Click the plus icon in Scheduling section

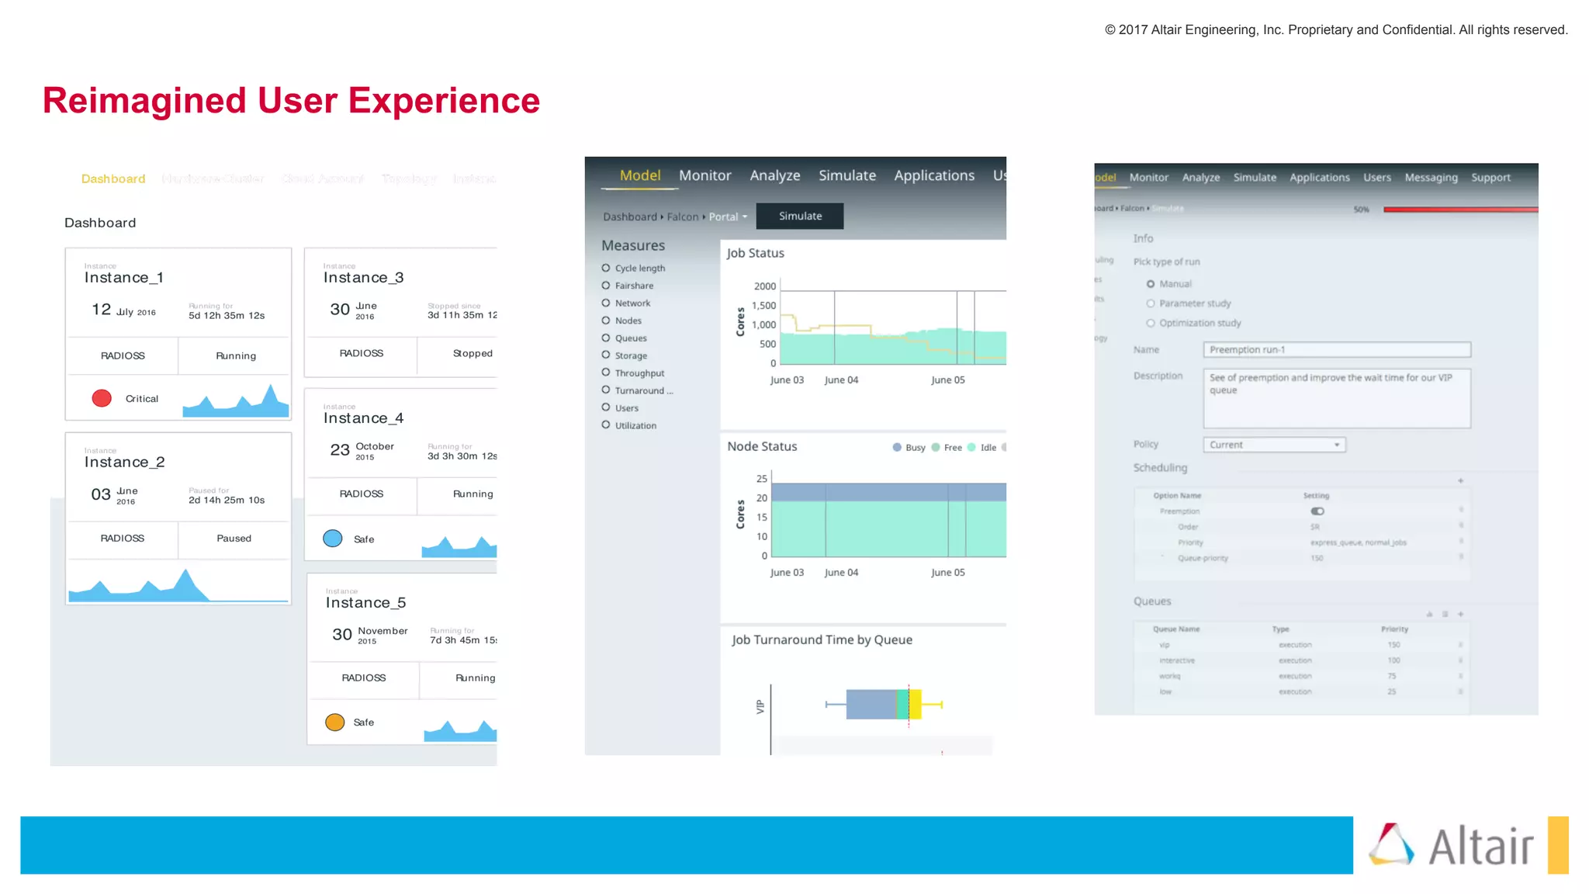(1460, 481)
